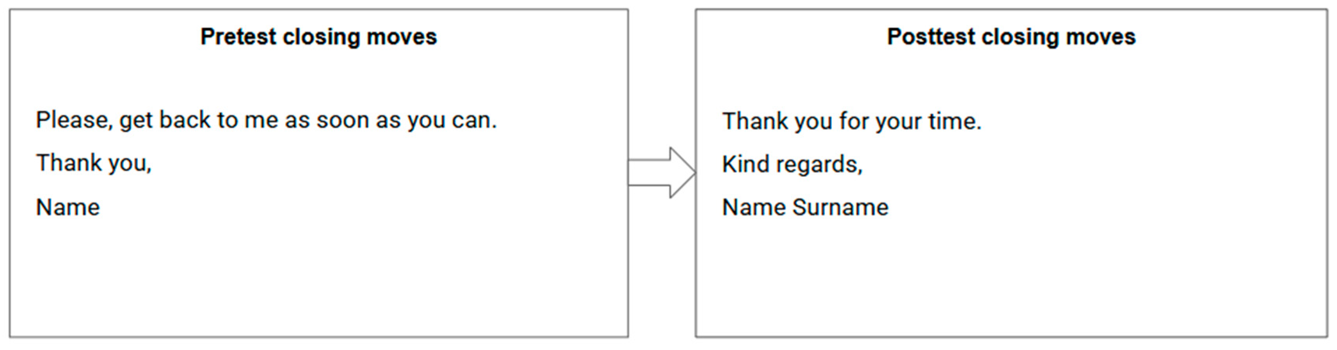The image size is (1337, 350).
Task: Click the word "Surname" in the posttest box
Action: click(x=840, y=207)
